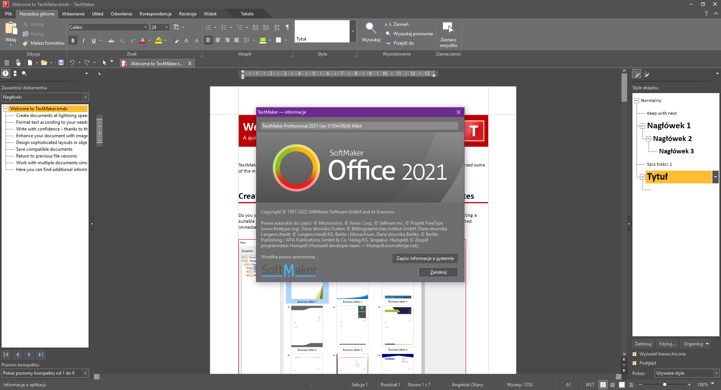
Task: Click the tab stop type selector on ruler
Action: point(100,73)
